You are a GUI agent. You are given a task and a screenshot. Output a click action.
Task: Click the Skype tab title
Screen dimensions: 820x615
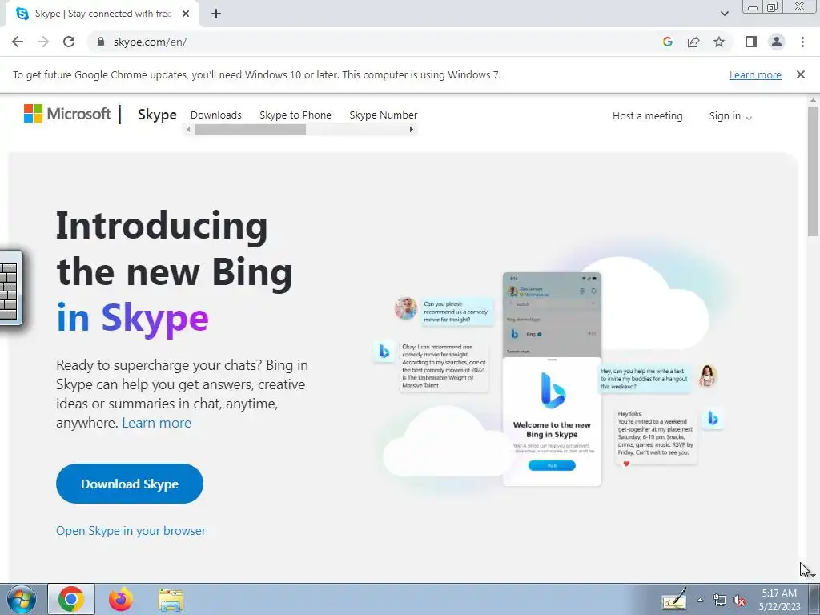(103, 14)
